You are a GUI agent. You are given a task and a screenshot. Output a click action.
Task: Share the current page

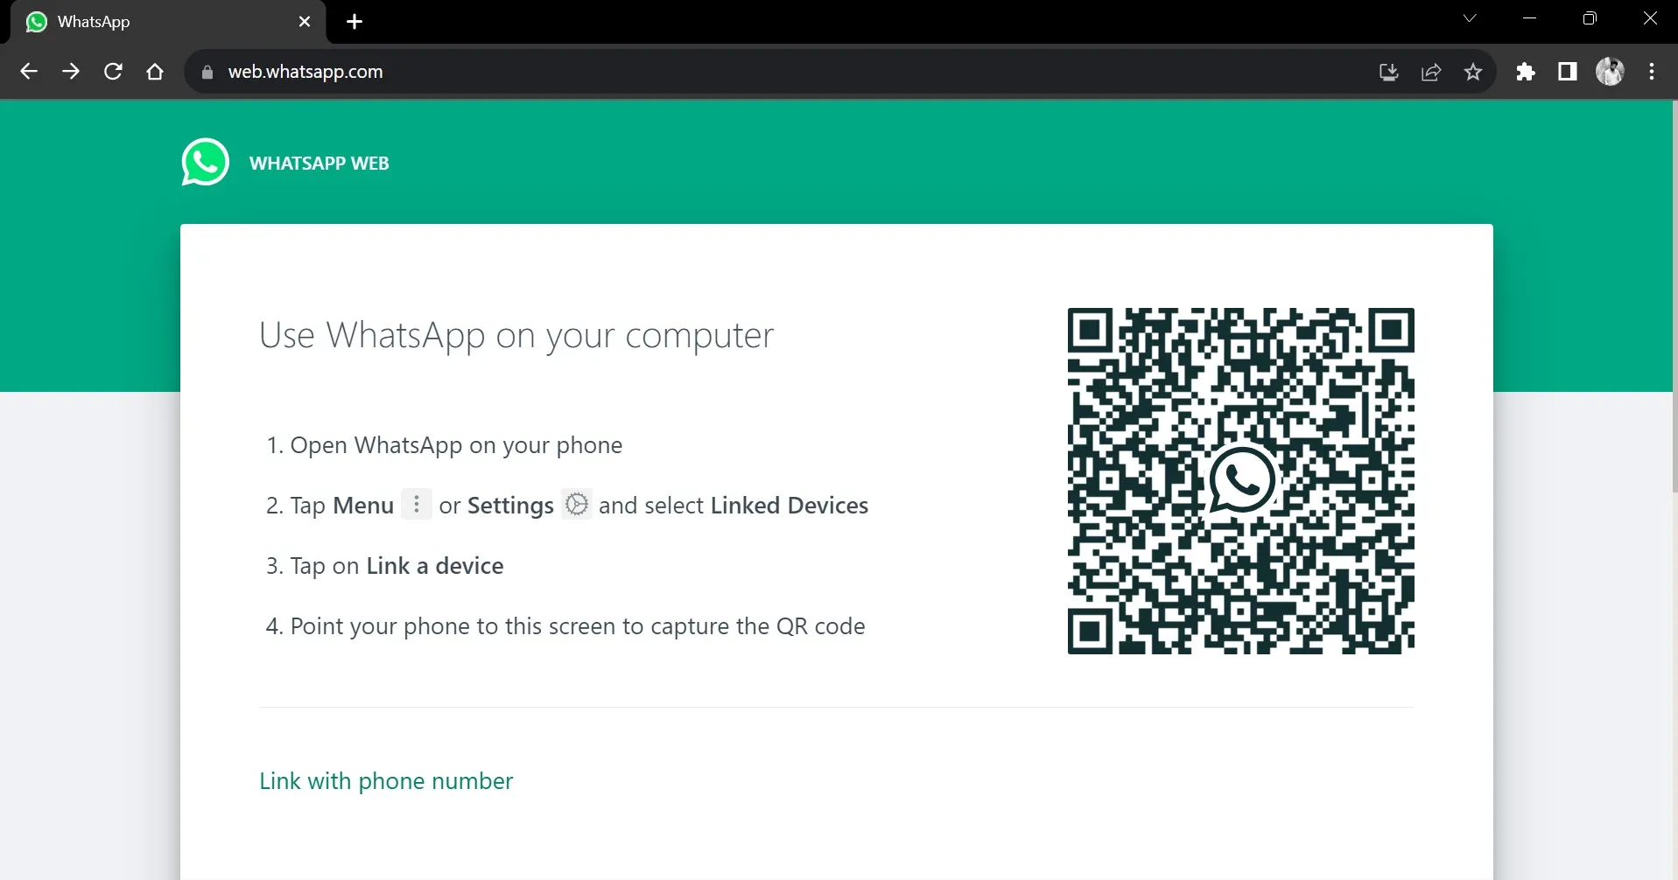point(1431,72)
